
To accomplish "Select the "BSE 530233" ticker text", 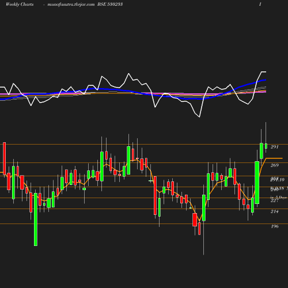I will tap(110, 4).
